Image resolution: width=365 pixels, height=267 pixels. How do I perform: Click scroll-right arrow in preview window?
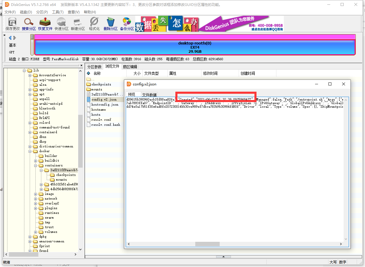341,244
